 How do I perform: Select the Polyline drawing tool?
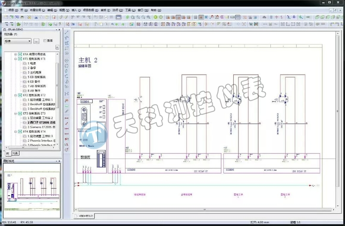[x=67, y=38]
